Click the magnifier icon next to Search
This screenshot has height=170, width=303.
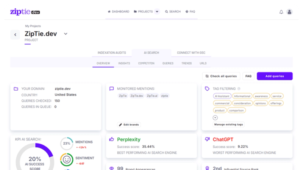[x=166, y=12]
